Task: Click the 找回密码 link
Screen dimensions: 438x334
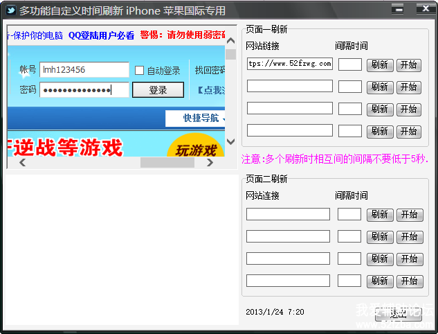Action: click(x=210, y=71)
